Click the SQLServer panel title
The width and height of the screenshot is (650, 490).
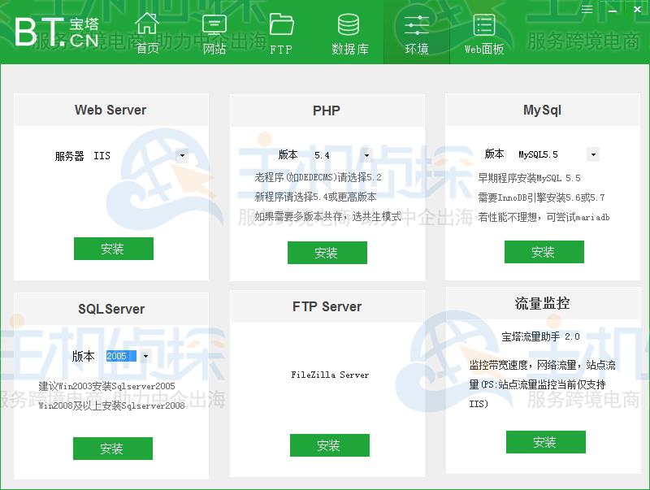click(111, 309)
